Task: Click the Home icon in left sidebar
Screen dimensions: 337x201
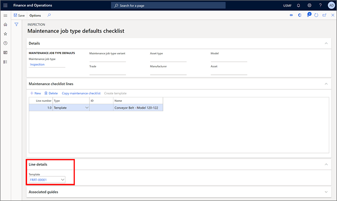Action: tap(5, 24)
